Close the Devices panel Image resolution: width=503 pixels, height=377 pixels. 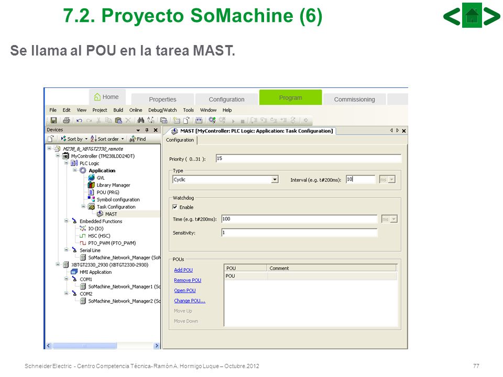click(156, 130)
